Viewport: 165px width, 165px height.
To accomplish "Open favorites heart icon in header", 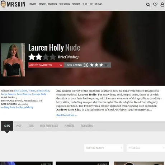I will coord(155,4).
